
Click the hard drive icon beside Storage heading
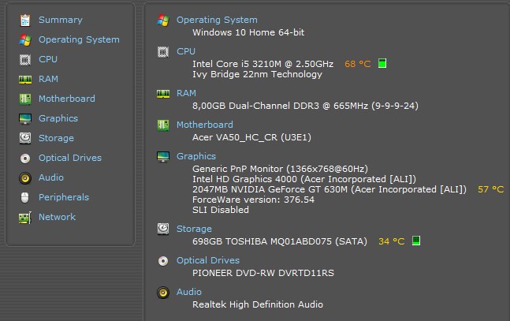coord(163,230)
